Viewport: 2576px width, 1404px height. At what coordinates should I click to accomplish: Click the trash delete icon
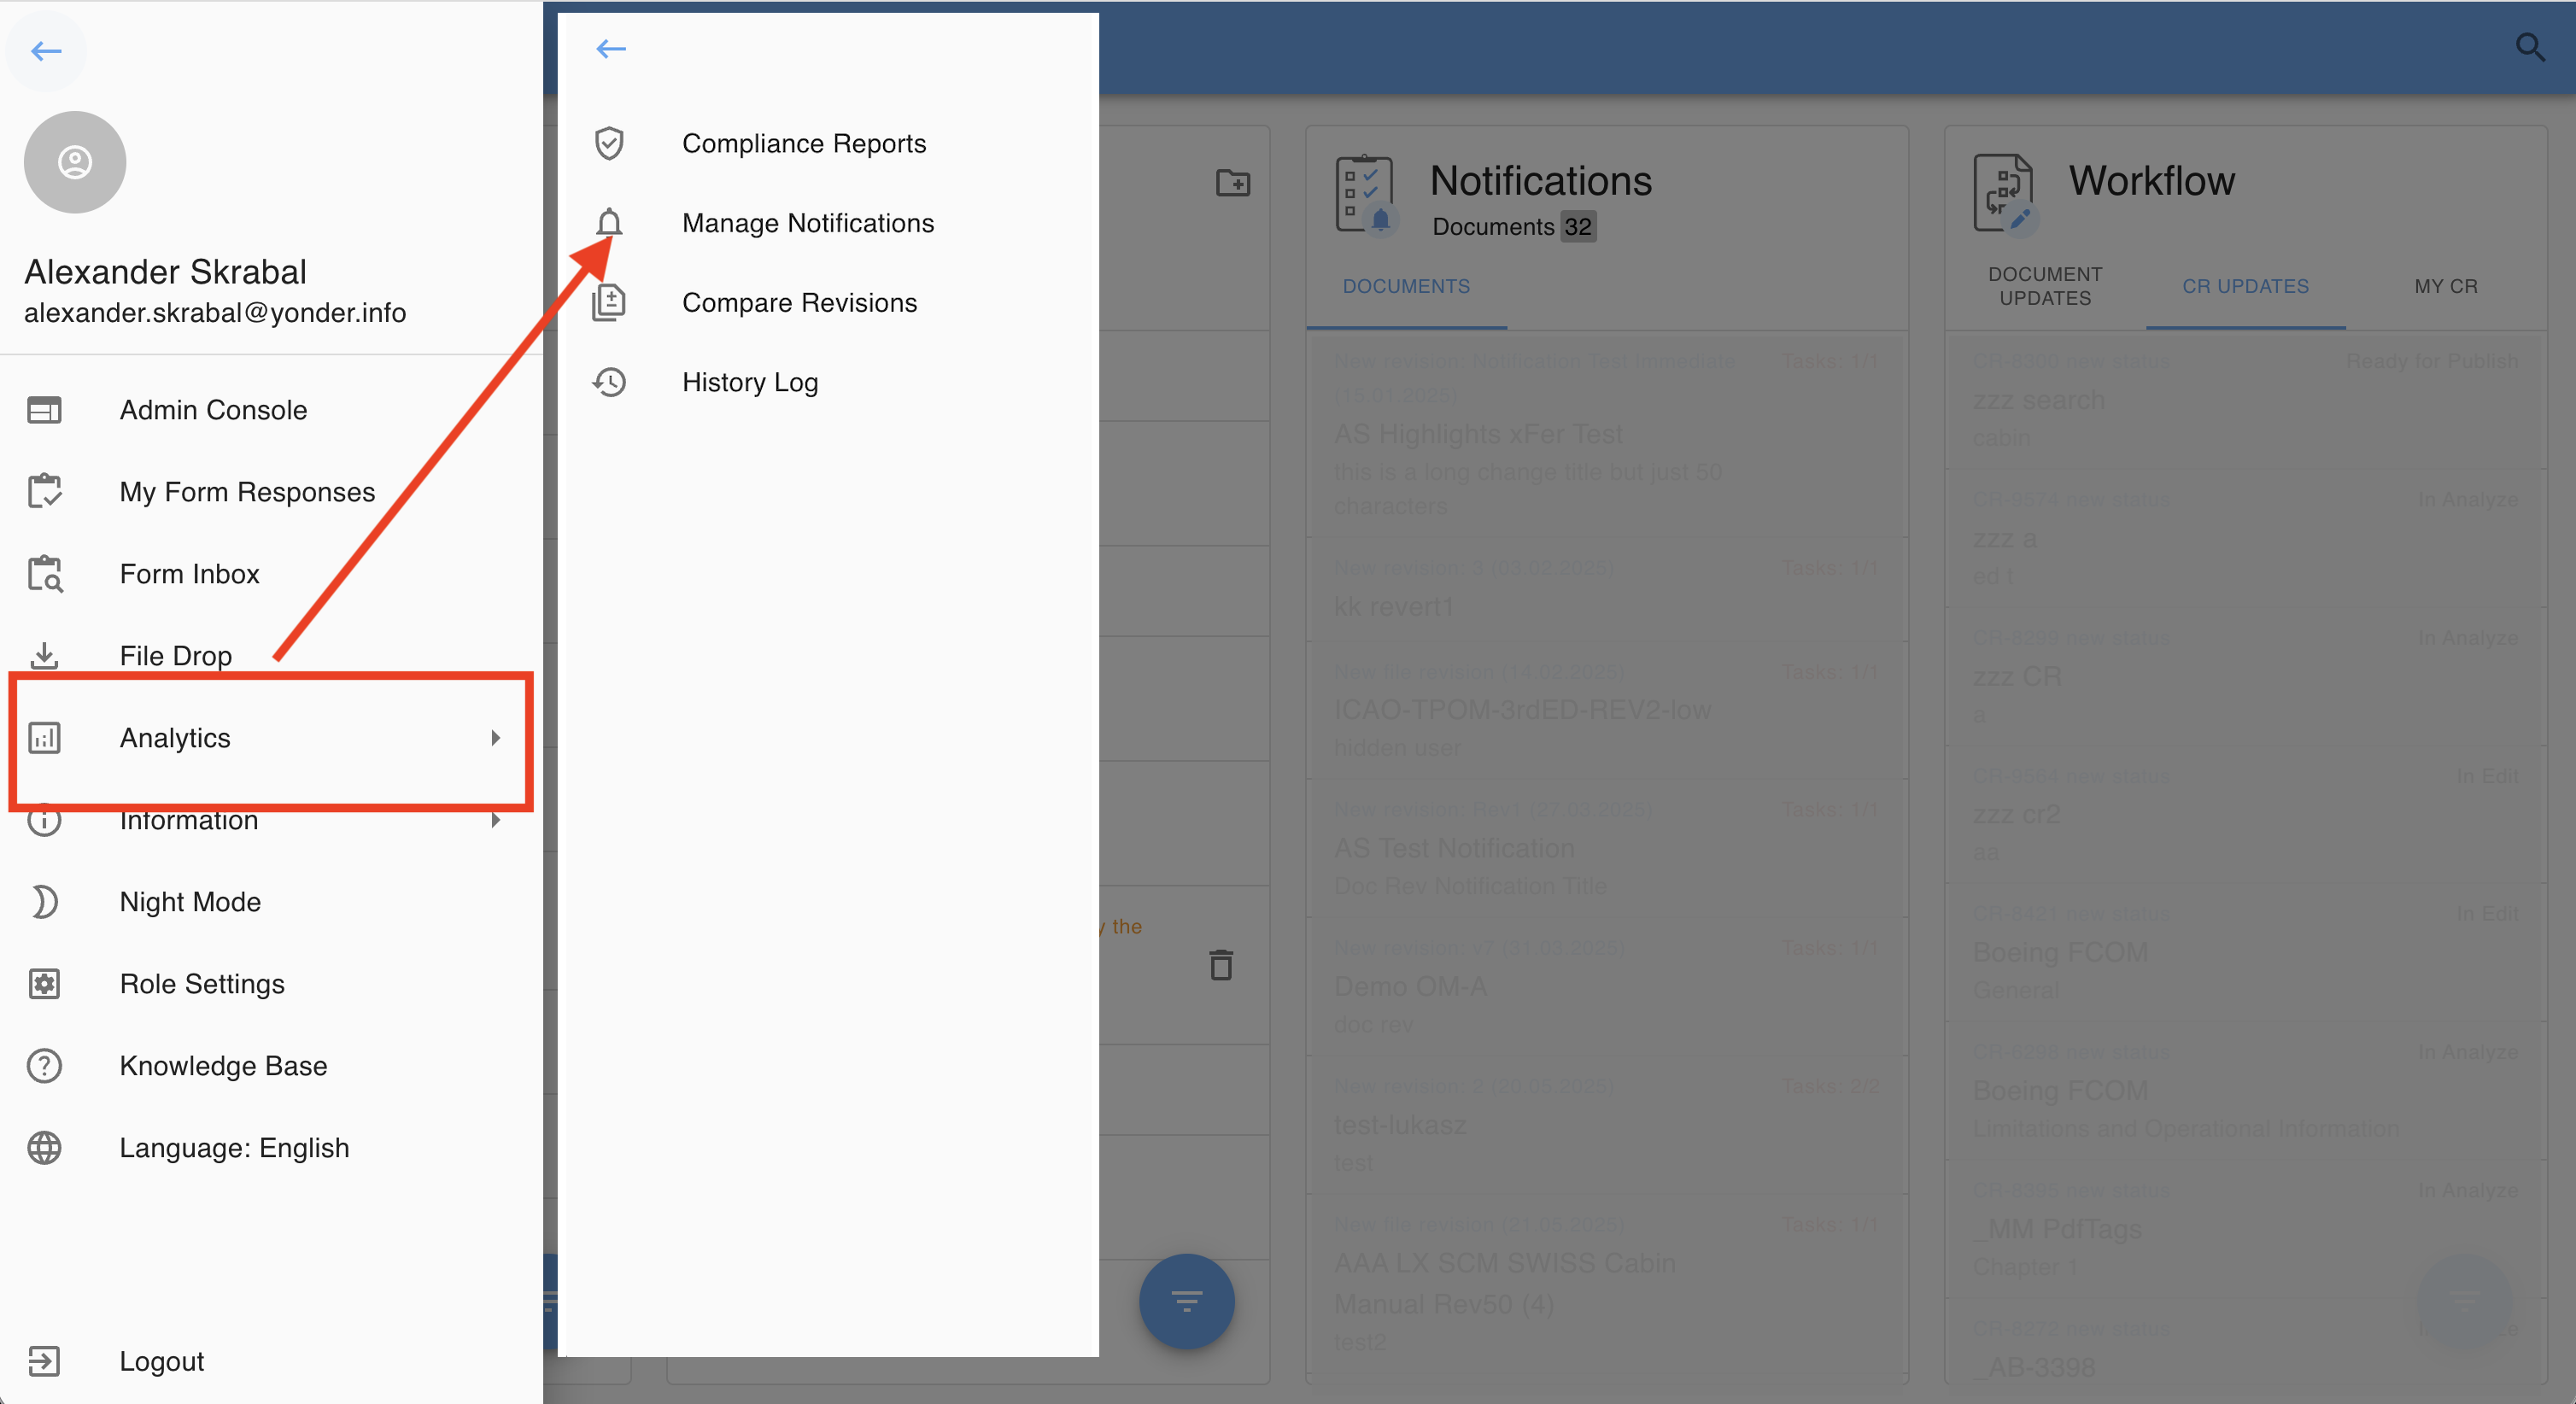click(x=1220, y=965)
